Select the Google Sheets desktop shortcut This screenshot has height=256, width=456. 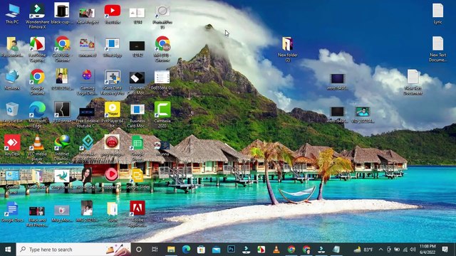pos(138,148)
